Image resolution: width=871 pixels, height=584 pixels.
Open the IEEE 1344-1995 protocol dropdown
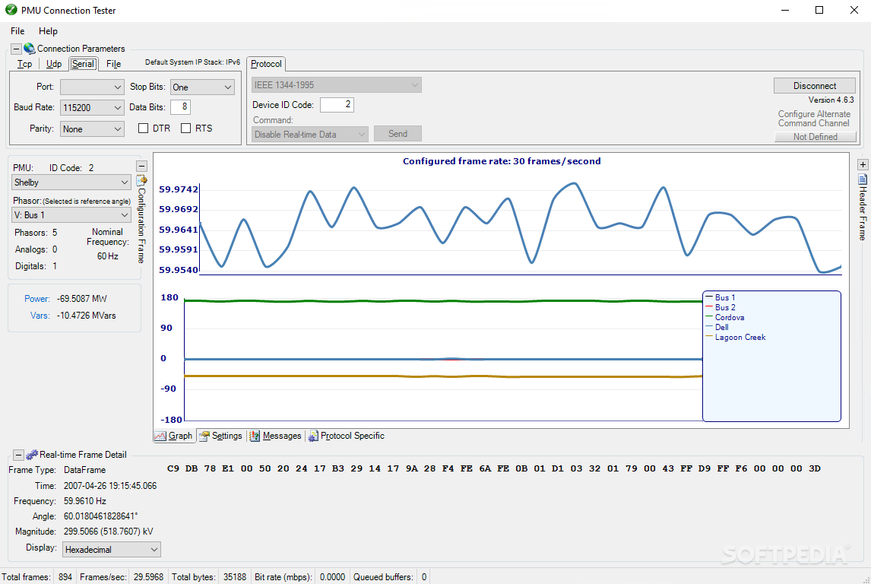click(x=337, y=85)
